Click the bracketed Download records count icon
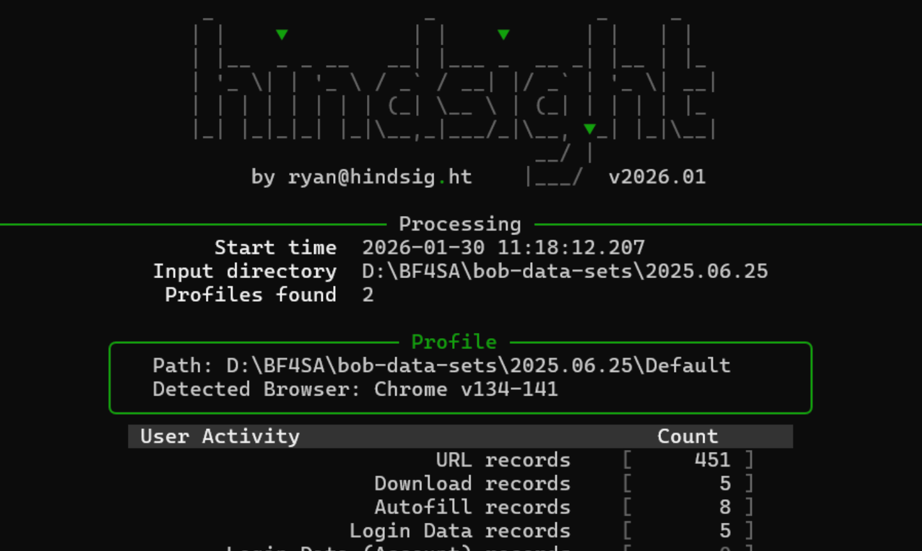This screenshot has height=551, width=922. pos(689,483)
